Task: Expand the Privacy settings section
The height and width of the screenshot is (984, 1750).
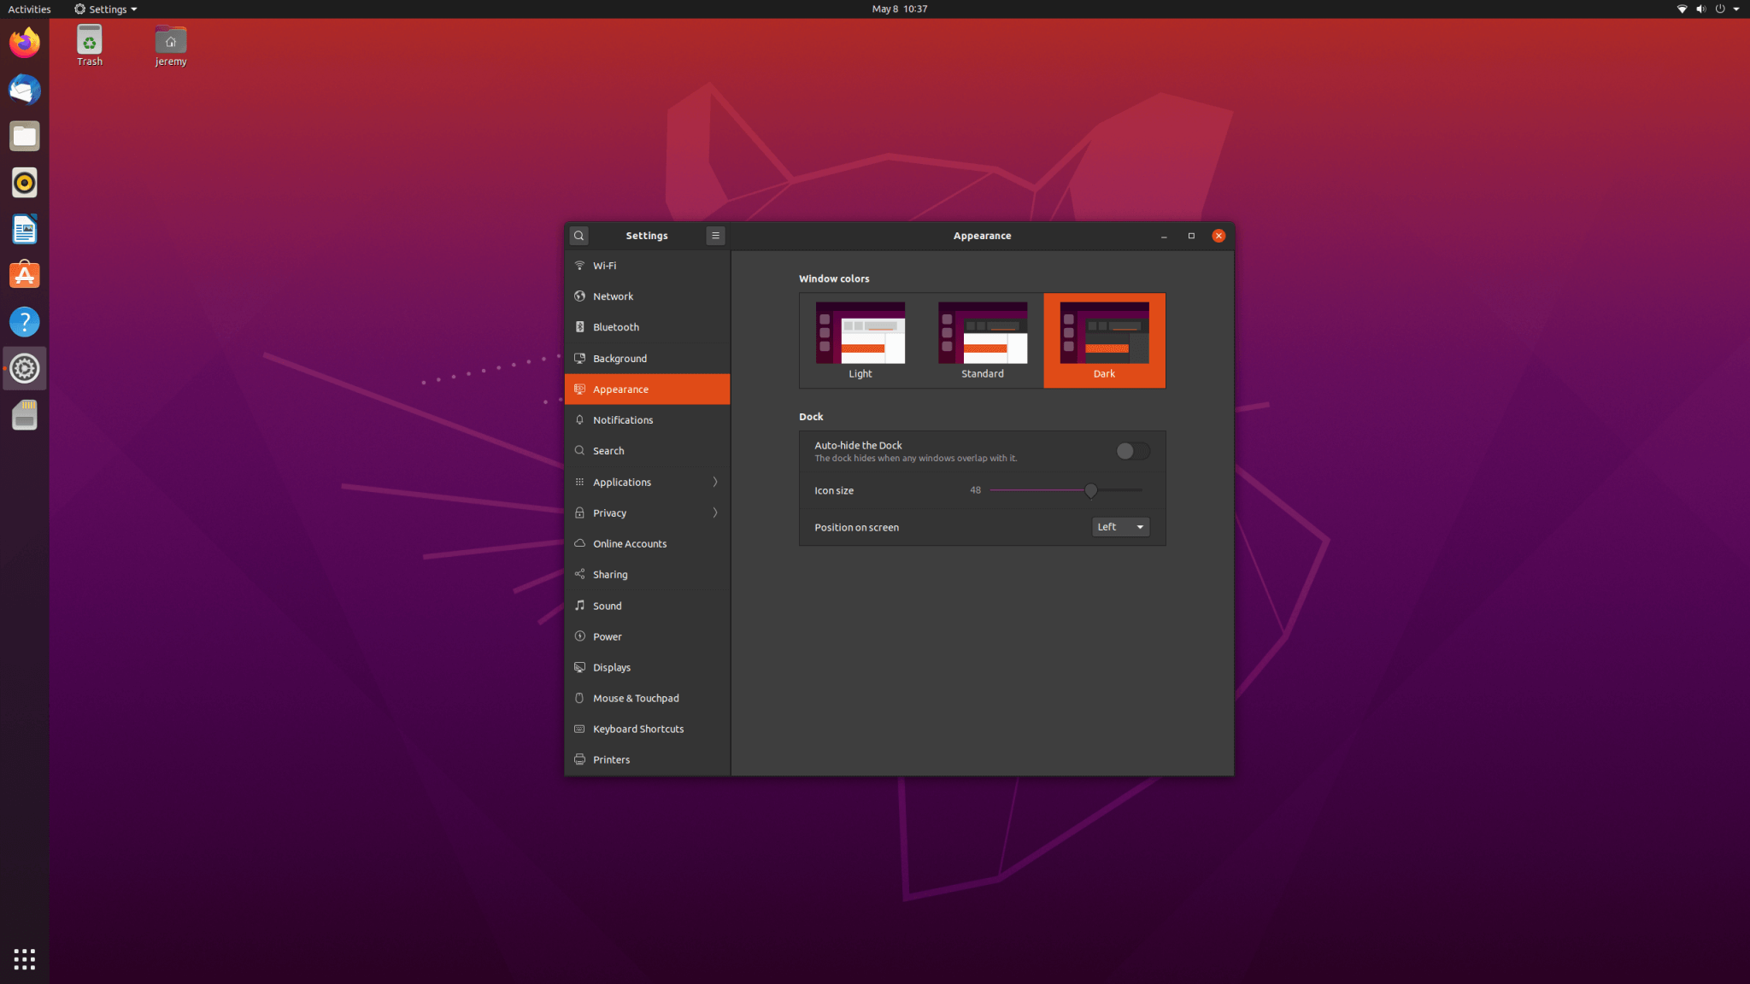Action: coord(647,512)
